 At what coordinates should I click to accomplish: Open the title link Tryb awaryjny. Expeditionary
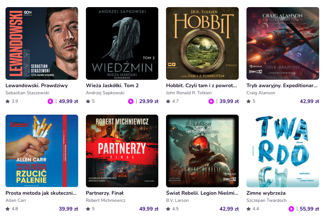282,86
